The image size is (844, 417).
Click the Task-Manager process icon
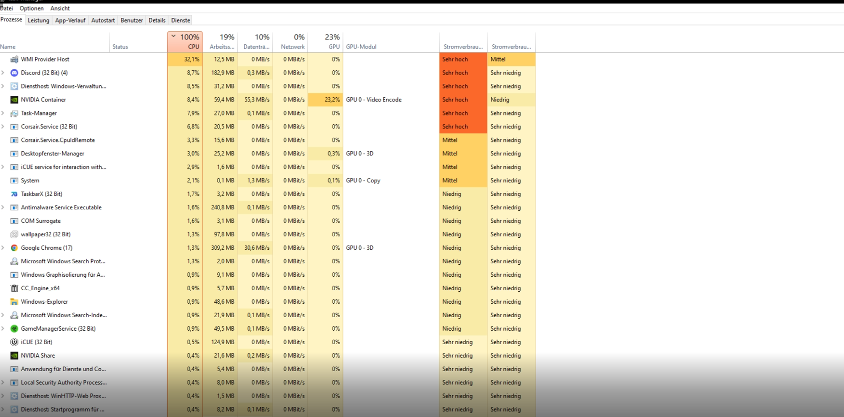click(14, 113)
